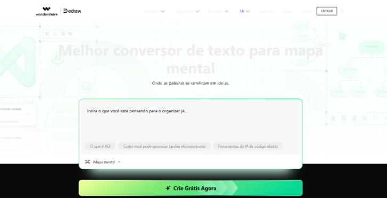Expand the Produtos menu

pos(154,11)
